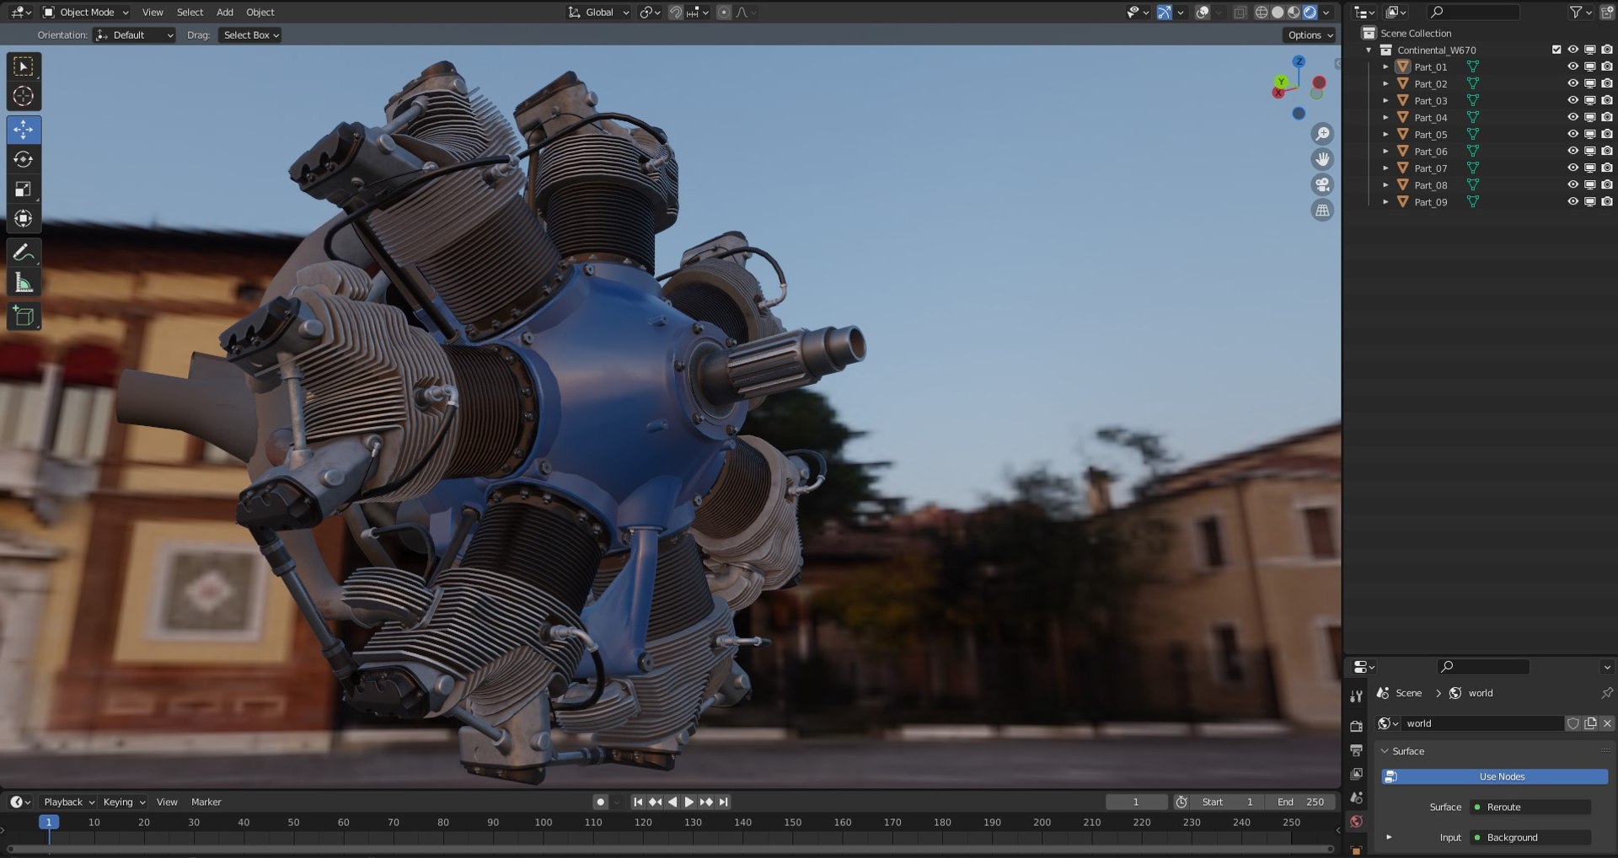Screen dimensions: 1618x858
Task: Click the Z axis on navigation gizmo
Action: pyautogui.click(x=1299, y=61)
